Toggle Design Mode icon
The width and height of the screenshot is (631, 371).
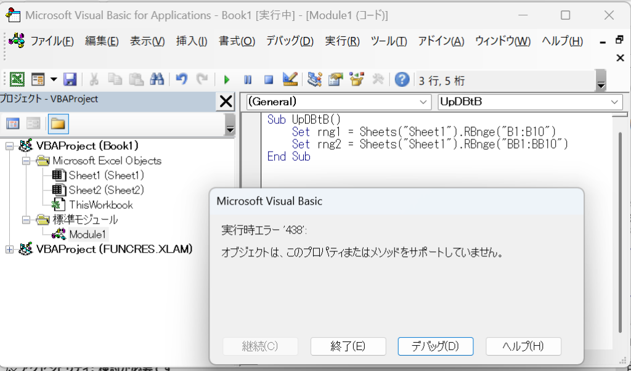point(290,79)
